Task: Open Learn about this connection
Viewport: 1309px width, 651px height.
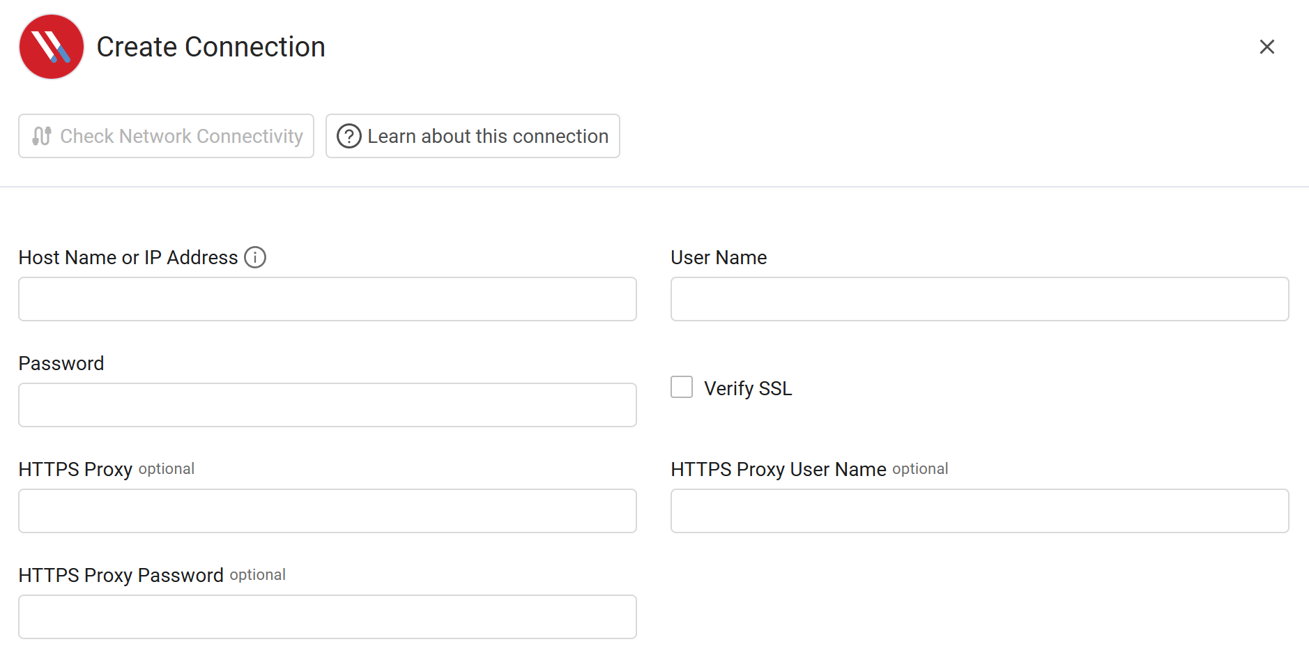Action: pos(487,136)
